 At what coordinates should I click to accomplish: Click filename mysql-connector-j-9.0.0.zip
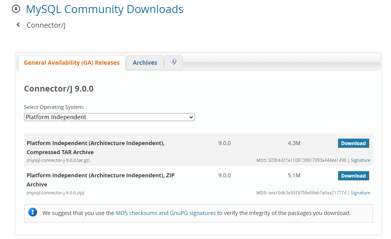(x=55, y=193)
